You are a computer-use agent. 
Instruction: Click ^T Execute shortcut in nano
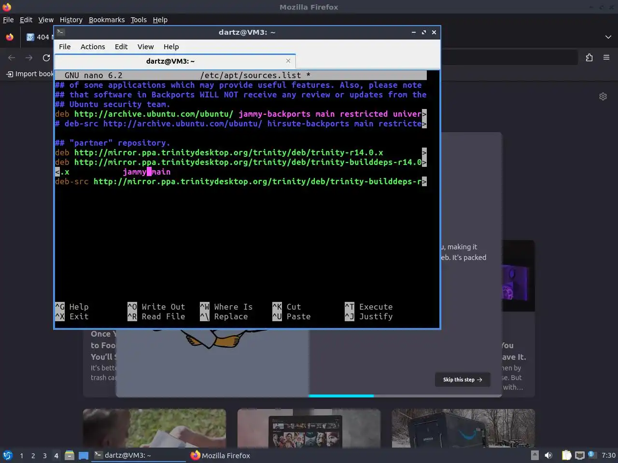[369, 307]
